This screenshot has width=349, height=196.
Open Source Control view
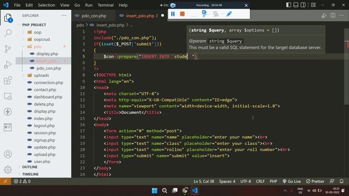(8, 48)
